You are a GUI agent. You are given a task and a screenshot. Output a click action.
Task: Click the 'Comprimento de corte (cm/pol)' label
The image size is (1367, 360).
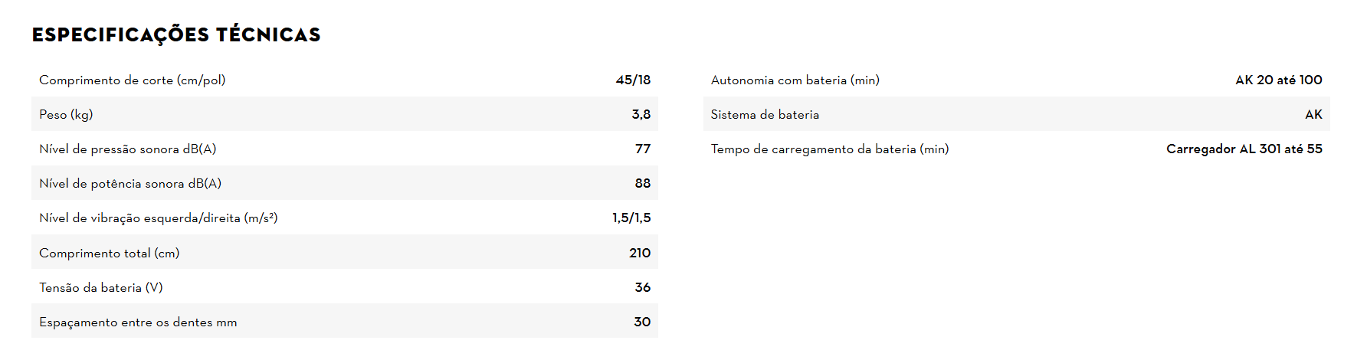[132, 80]
